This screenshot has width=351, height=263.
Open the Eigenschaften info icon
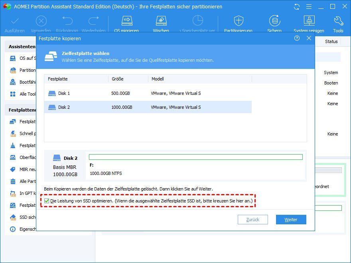[x=13, y=229]
